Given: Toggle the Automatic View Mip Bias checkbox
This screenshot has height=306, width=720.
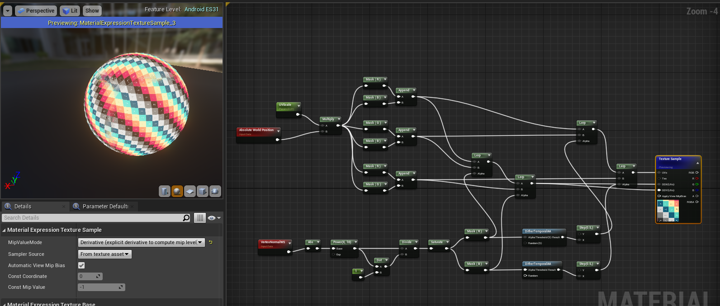Looking at the screenshot, I should coord(81,265).
